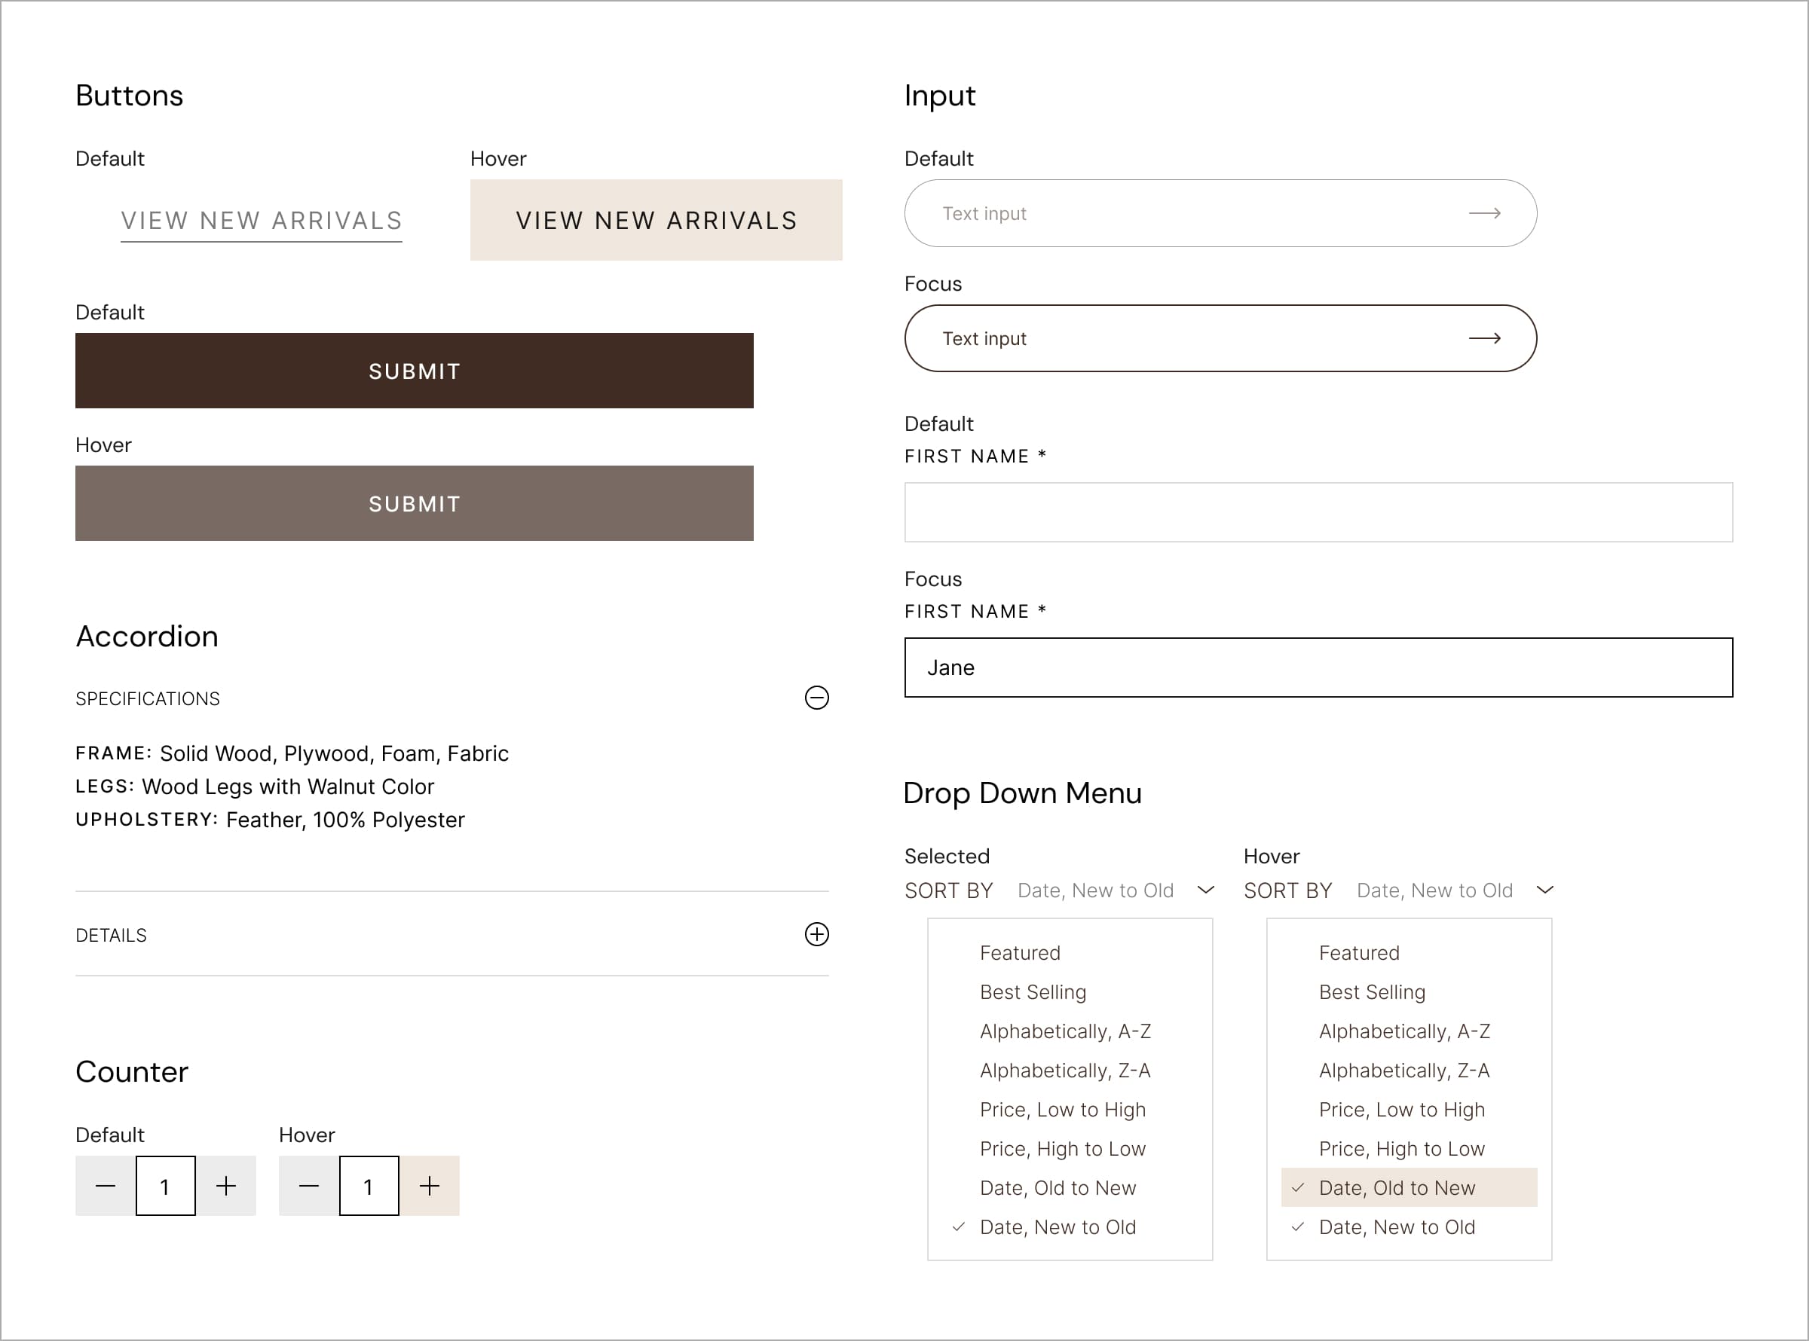Choose checked Date, New to Old in Selected dropdown

click(1070, 1227)
